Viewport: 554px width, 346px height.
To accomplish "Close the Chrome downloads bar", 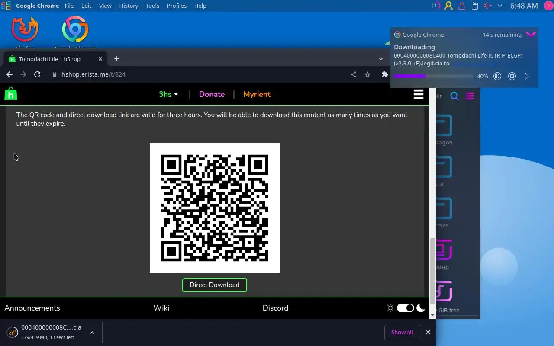I will coord(428,332).
